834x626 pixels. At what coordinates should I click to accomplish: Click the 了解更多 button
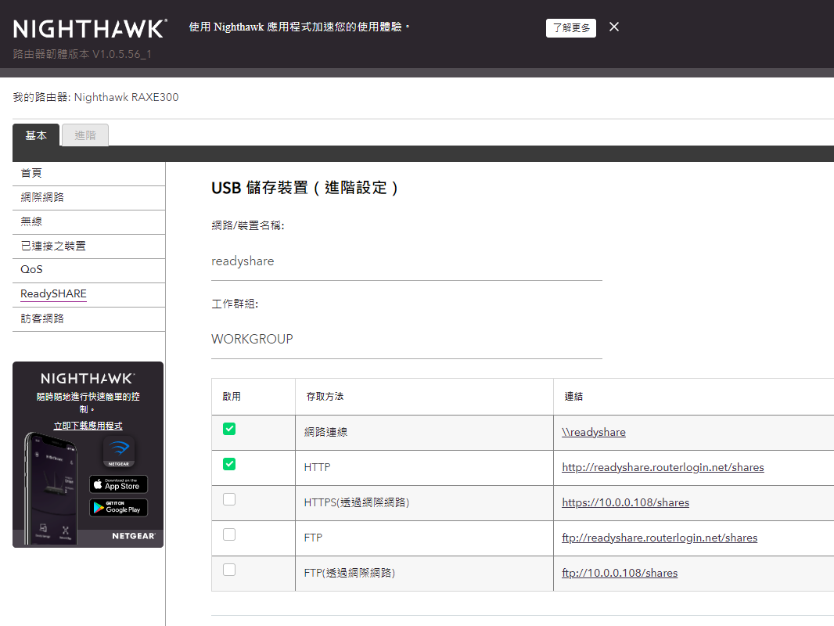[570, 27]
